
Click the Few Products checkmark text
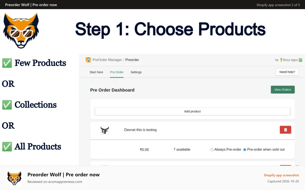click(34, 63)
